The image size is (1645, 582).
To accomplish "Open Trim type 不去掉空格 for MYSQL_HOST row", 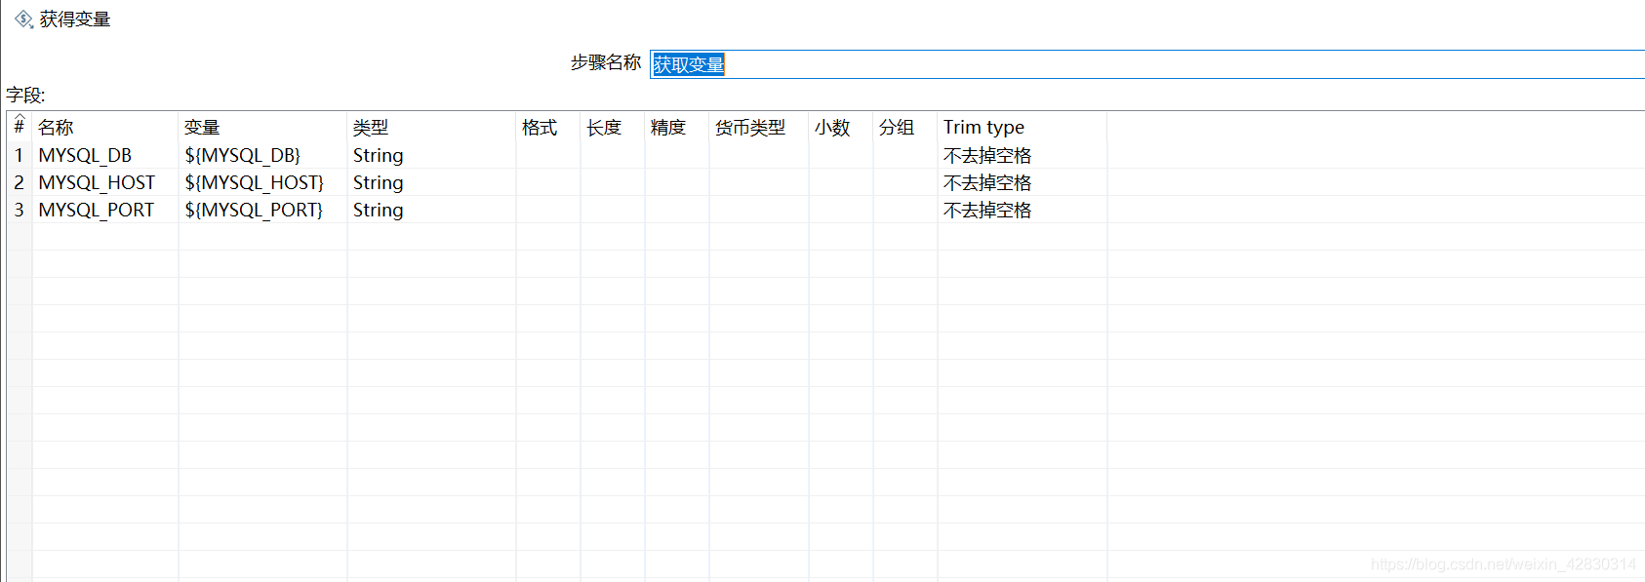I will tap(1023, 182).
